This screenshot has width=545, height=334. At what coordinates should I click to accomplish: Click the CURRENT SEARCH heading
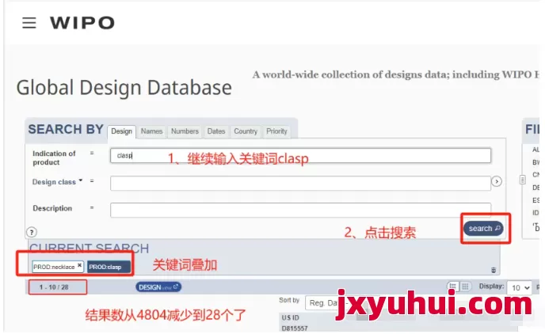click(x=89, y=249)
